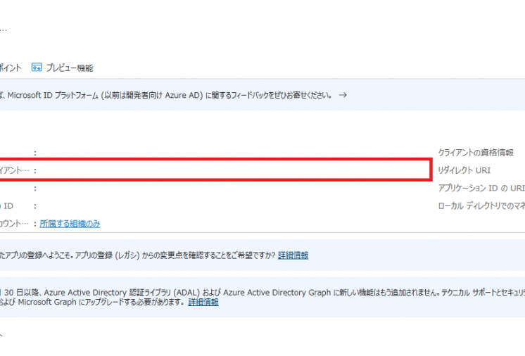
Task: Select the リダイレクト URI label
Action: [464, 170]
